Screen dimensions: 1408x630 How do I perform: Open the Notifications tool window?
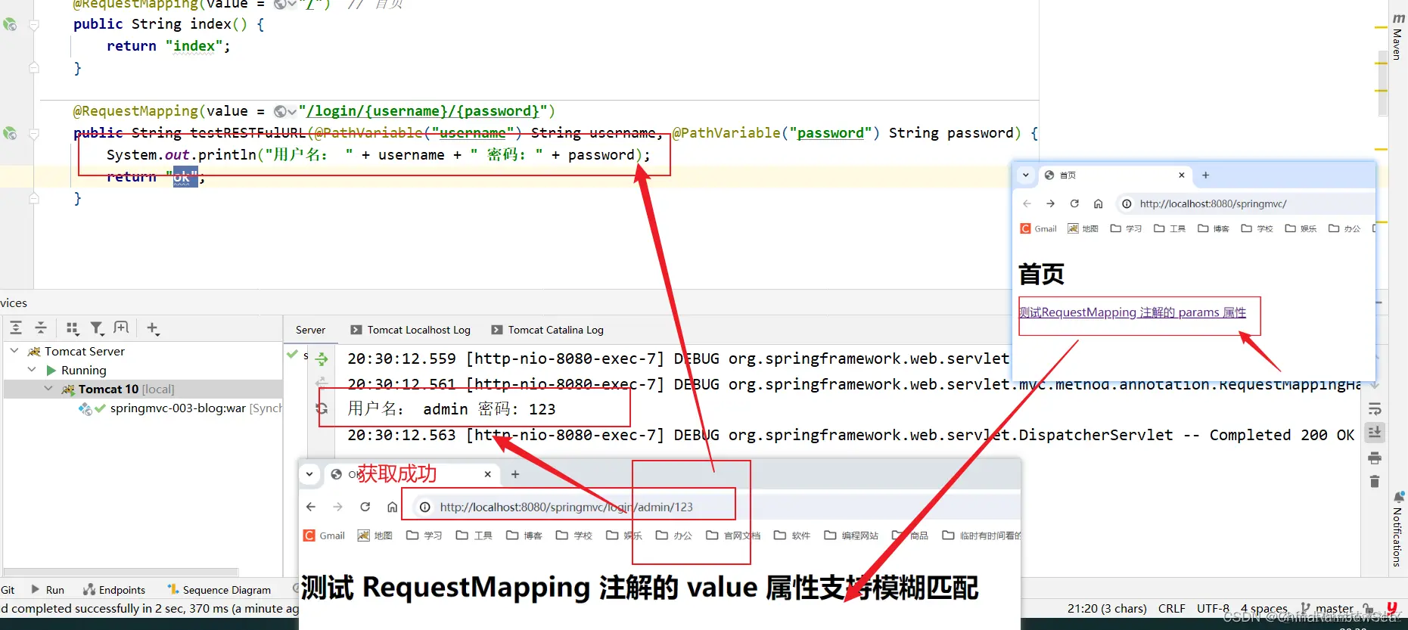1398,529
